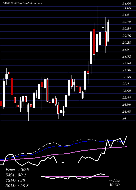Select the 24.96 price axis label
This screenshot has width=136, height=190.
[x=127, y=104]
